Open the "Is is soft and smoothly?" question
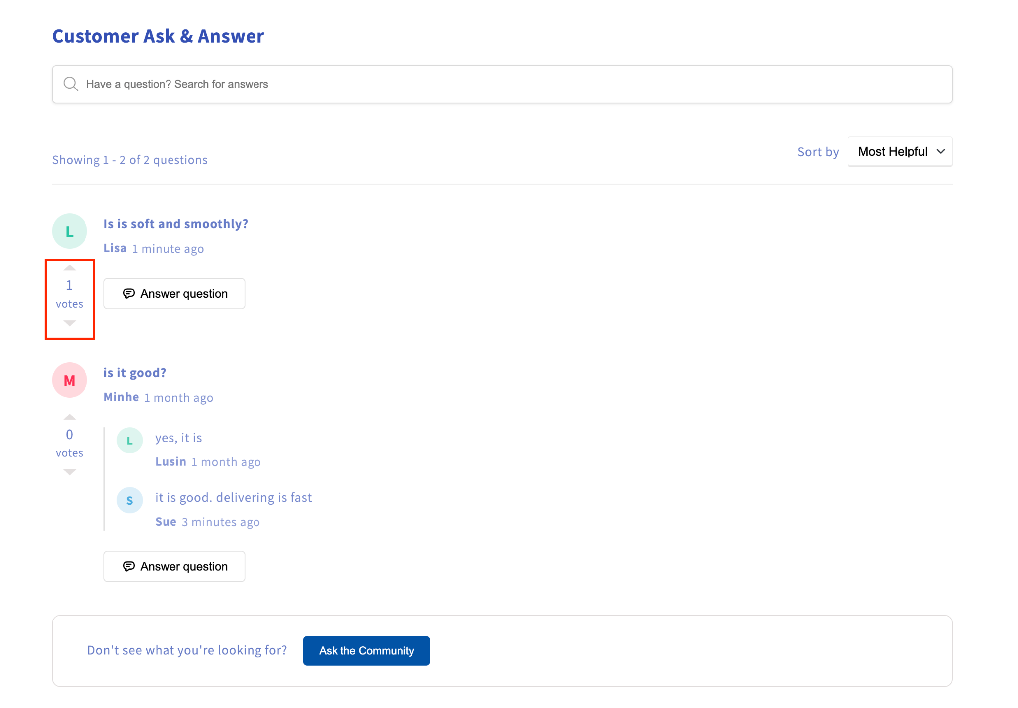 (x=175, y=224)
